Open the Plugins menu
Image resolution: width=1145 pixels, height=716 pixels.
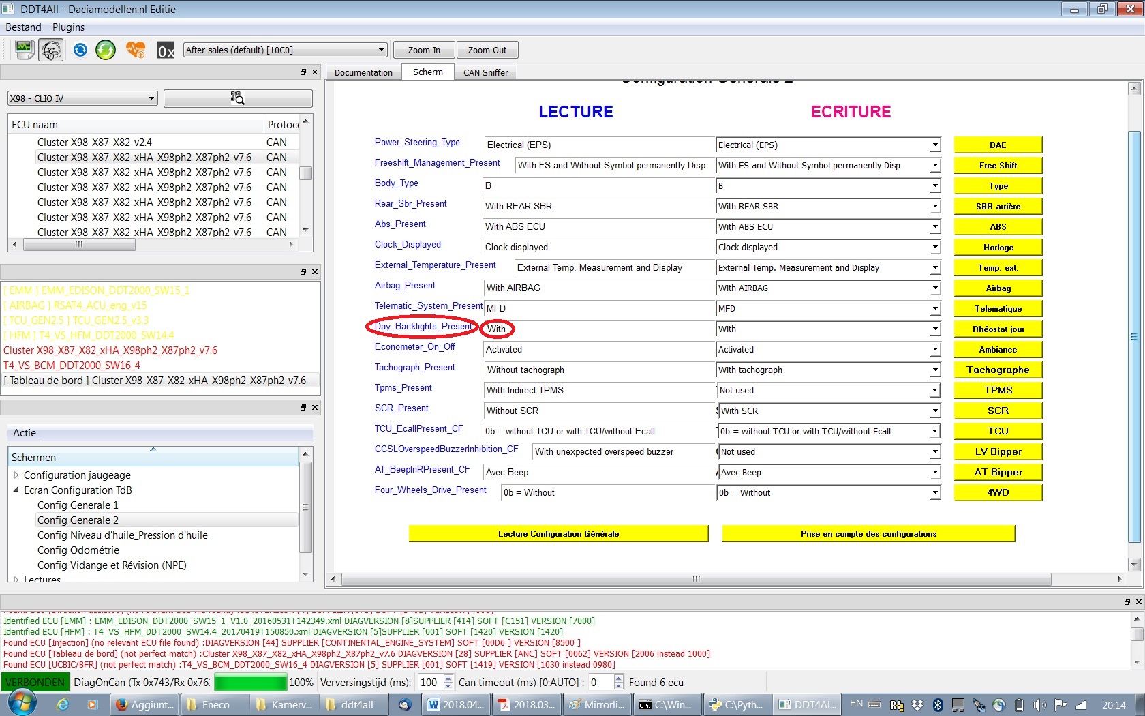pyautogui.click(x=68, y=27)
